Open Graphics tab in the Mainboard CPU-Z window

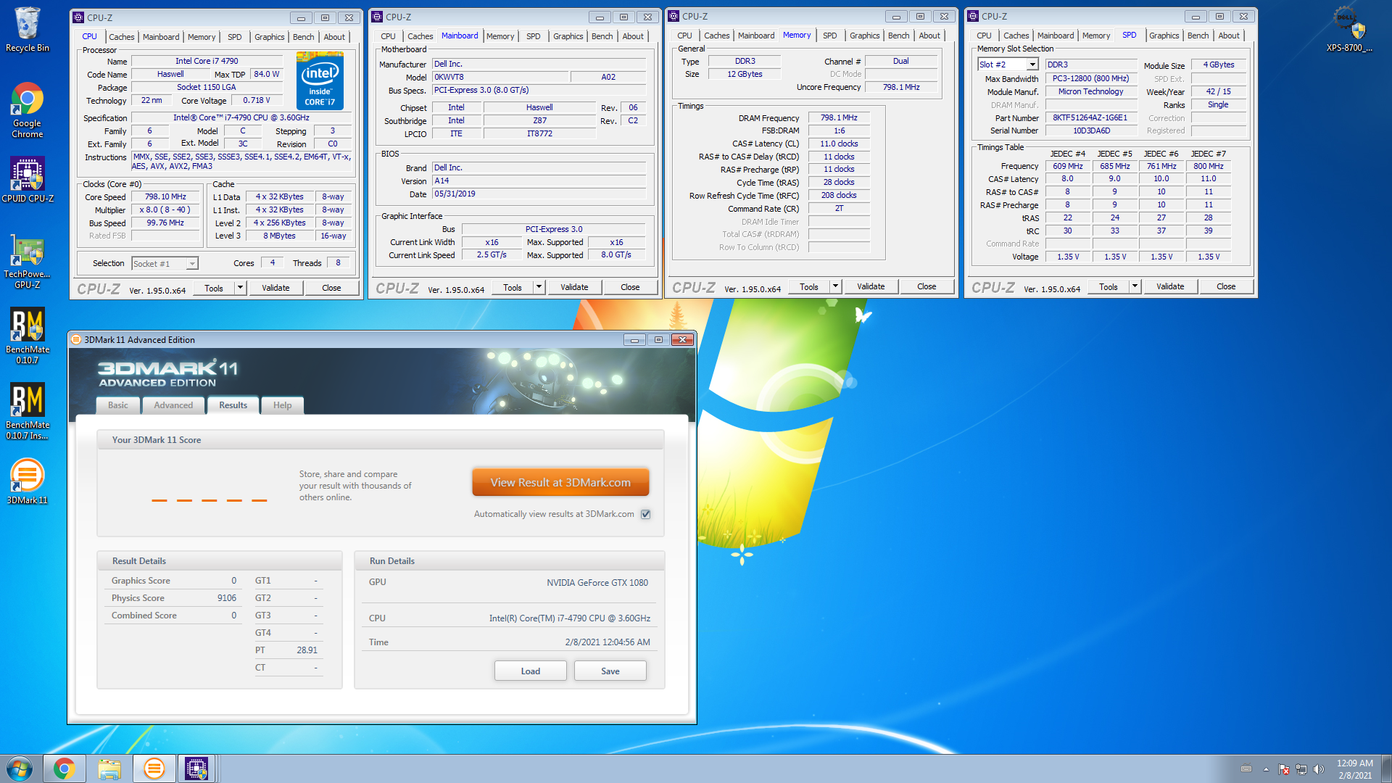(x=568, y=36)
